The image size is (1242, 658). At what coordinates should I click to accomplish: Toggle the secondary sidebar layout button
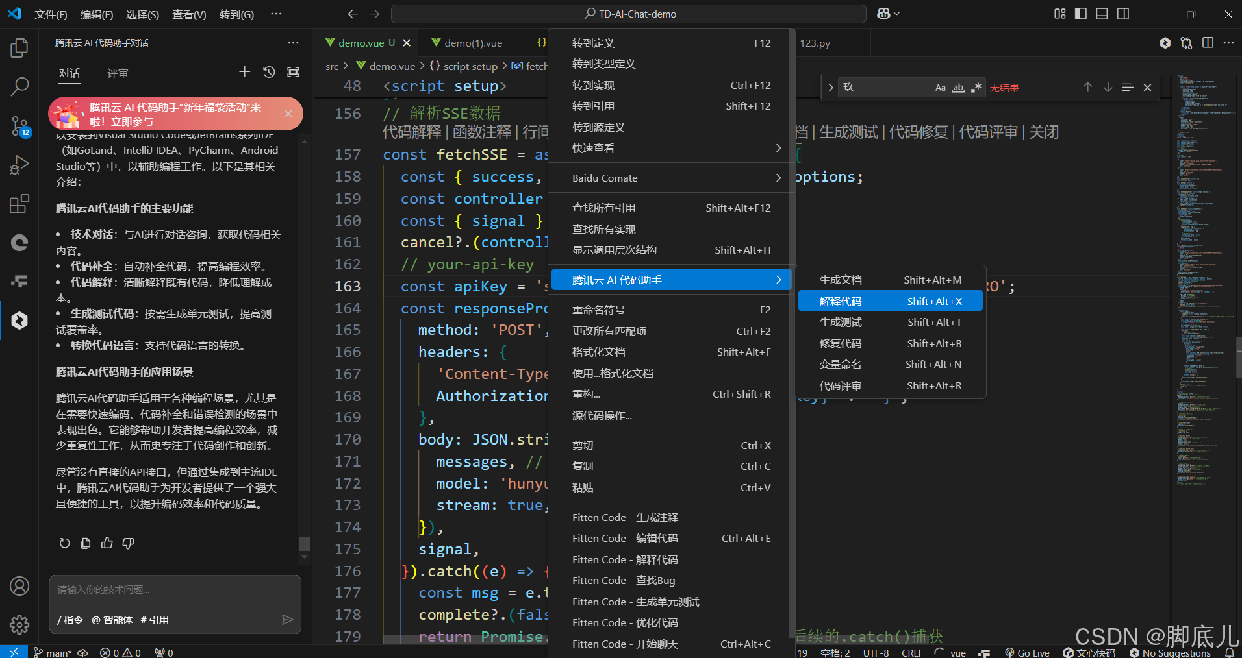point(1122,14)
